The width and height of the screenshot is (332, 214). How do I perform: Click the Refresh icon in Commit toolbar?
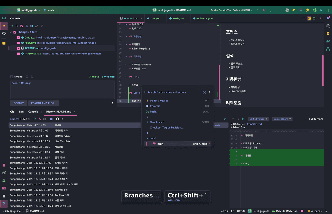coord(12,26)
